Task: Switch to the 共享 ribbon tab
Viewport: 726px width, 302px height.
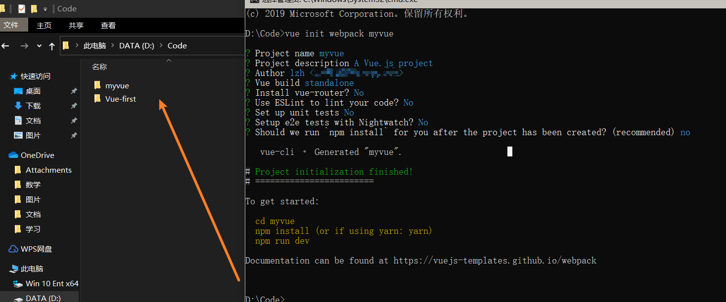Action: click(x=76, y=25)
